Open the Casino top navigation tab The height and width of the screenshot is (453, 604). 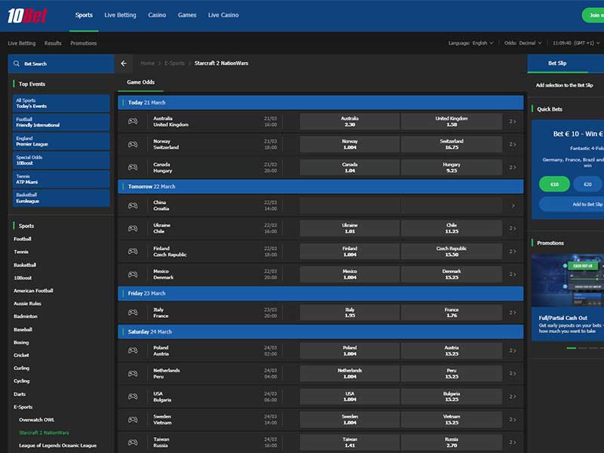(x=157, y=15)
